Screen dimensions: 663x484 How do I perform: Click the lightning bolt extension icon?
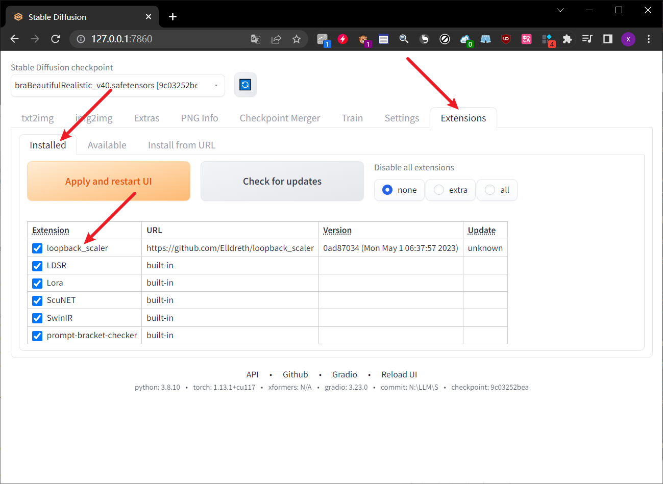point(343,39)
